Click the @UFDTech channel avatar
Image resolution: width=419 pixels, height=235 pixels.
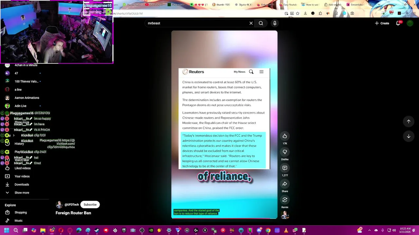coord(59,205)
